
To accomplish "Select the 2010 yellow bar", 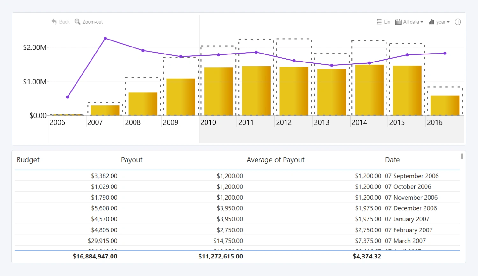I will coord(218,91).
